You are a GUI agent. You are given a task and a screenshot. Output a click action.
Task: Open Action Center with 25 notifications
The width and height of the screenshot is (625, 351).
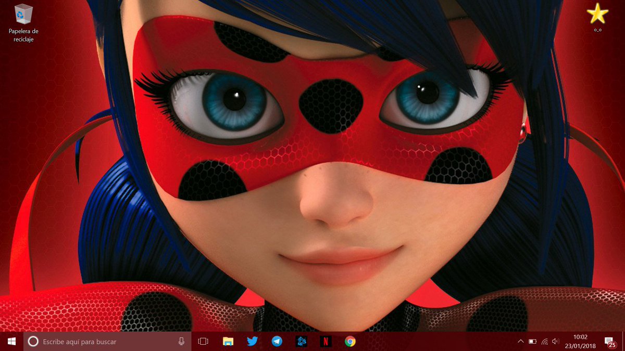[610, 342]
